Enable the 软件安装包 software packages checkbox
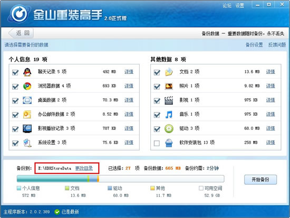This screenshot has width=290, height=218. click(157, 143)
